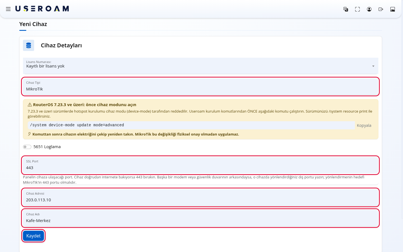Click the SSL port helper text
This screenshot has width=403, height=252.
[x=194, y=180]
